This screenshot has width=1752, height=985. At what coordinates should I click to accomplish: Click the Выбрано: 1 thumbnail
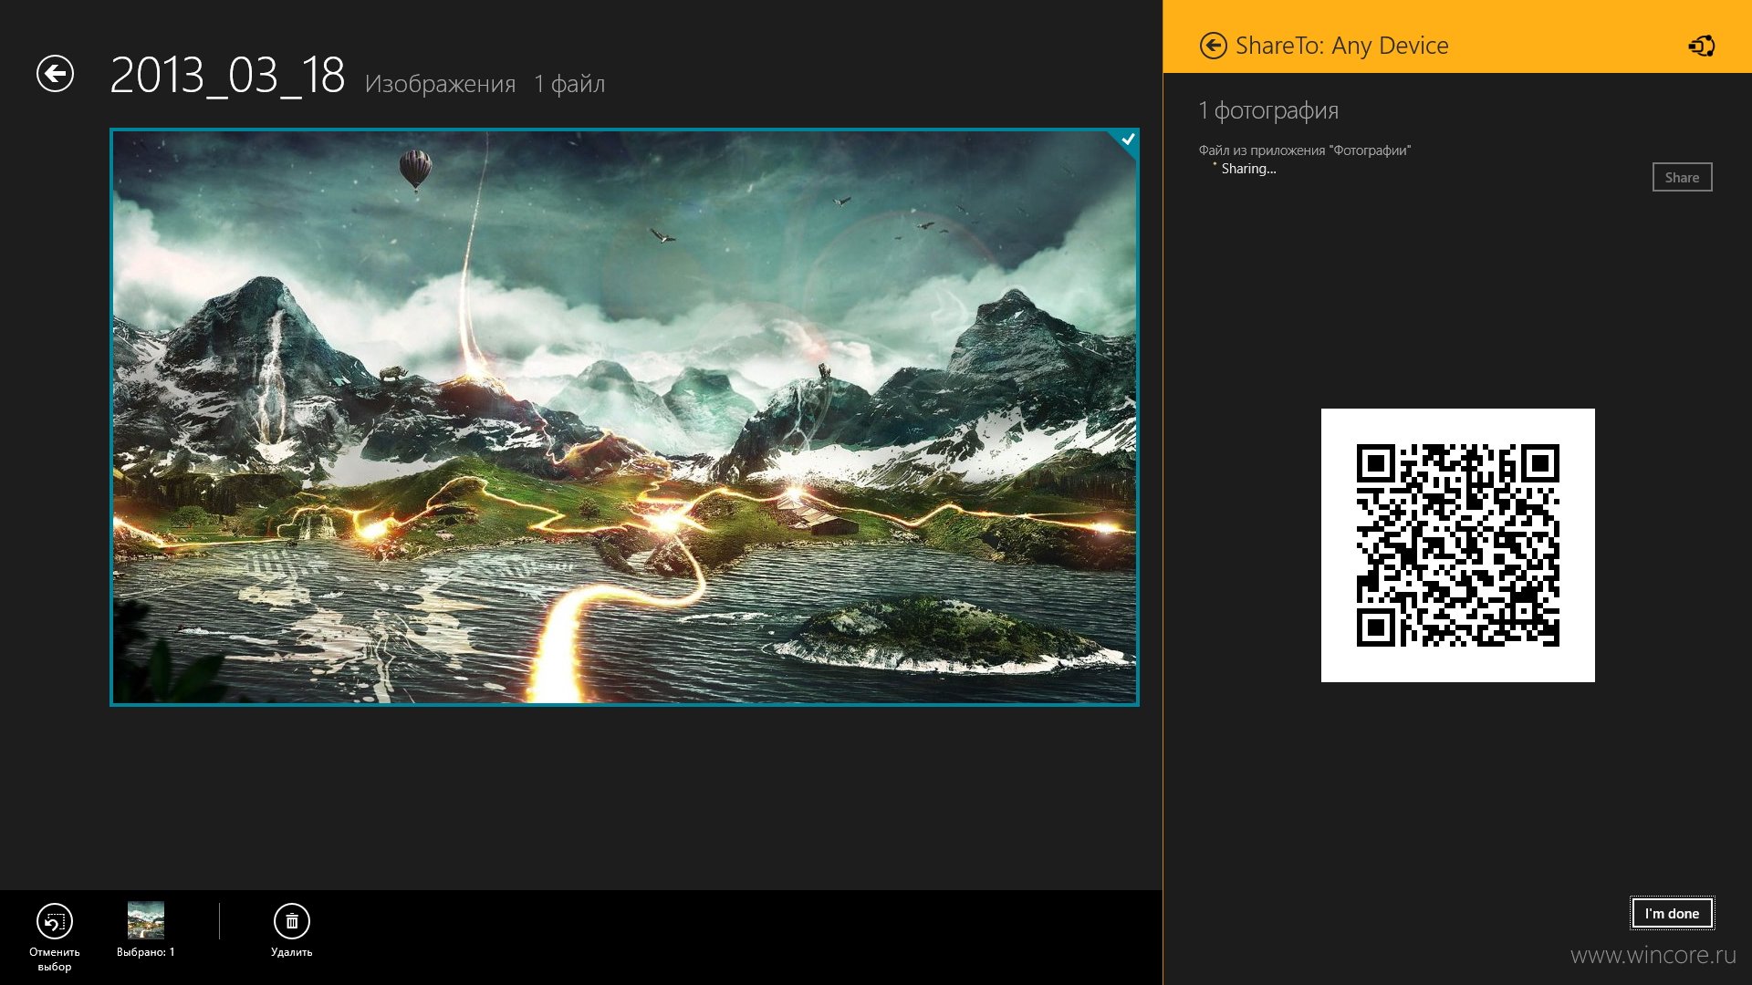click(146, 920)
